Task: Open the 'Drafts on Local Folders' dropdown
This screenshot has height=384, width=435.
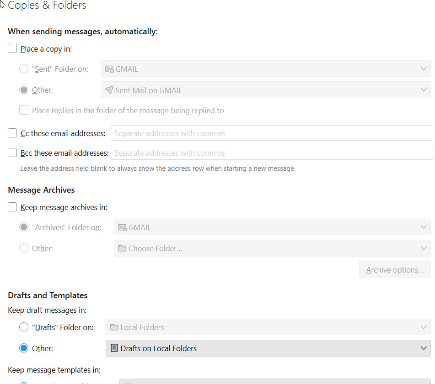Action: coord(268,348)
